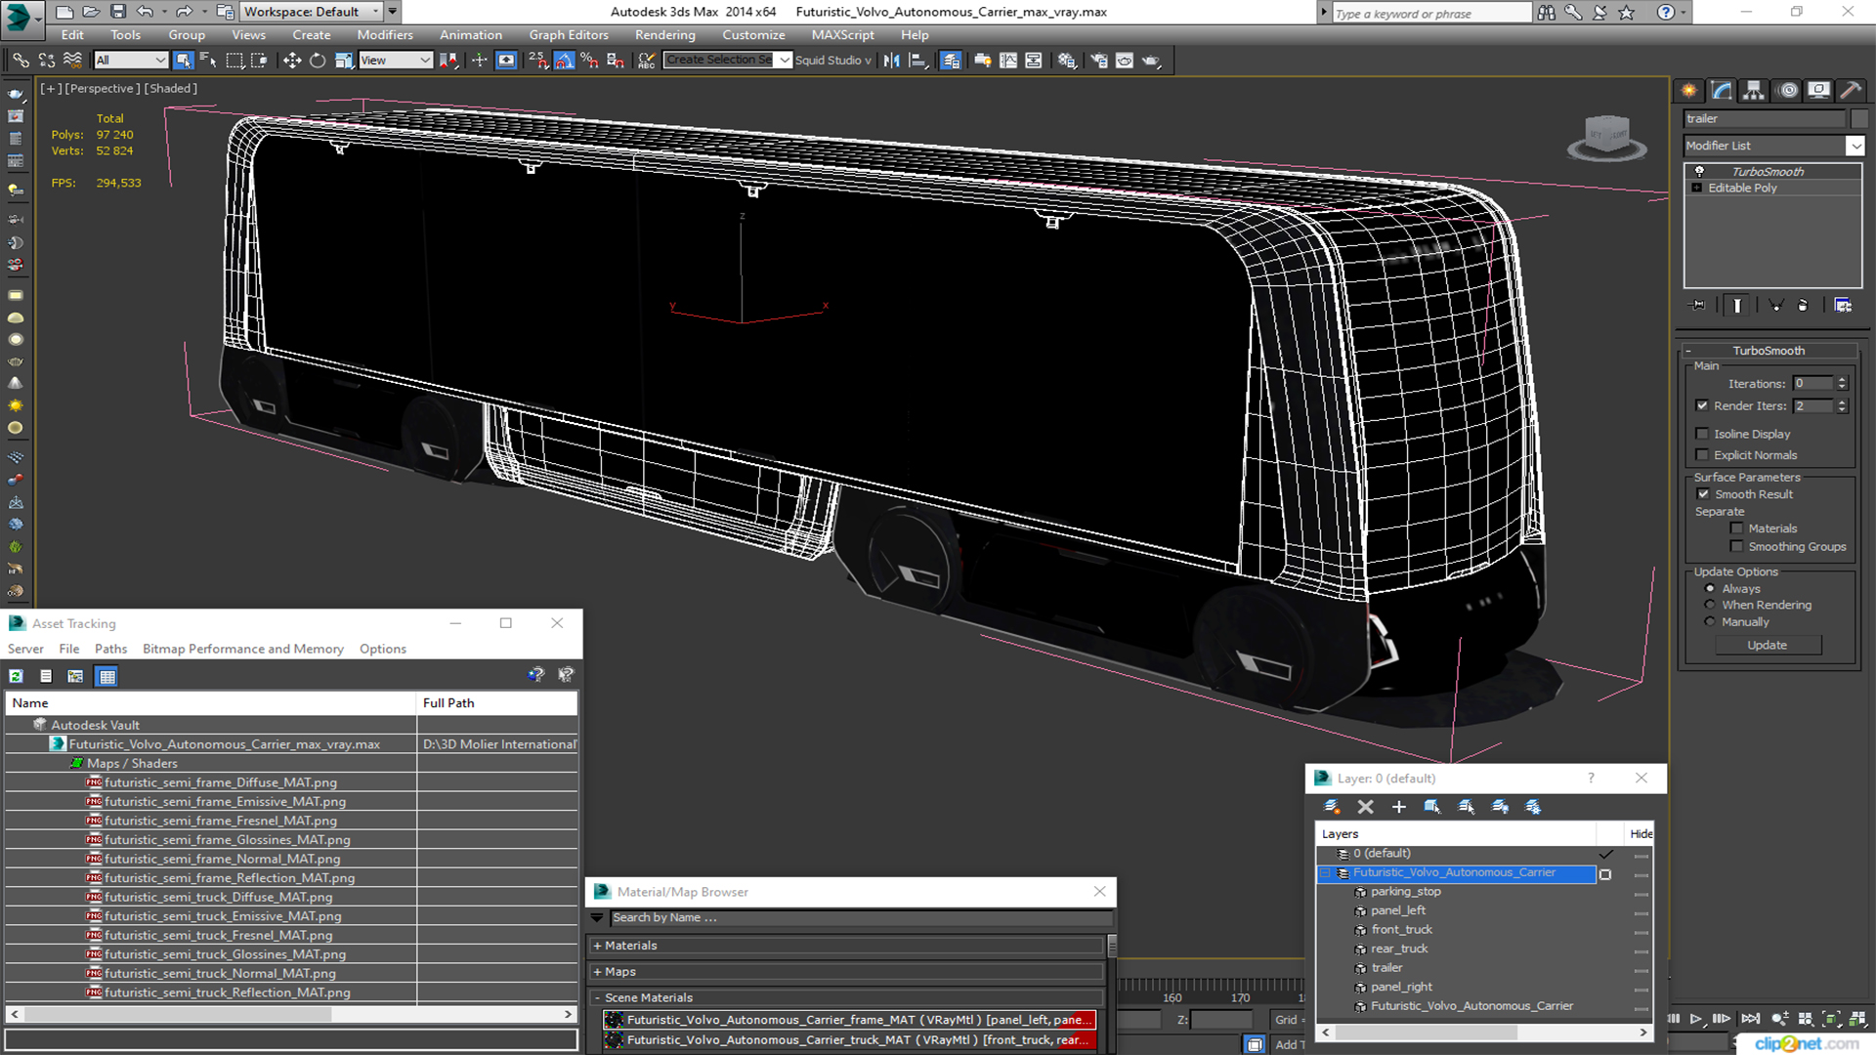Click the Perspective viewport label
The height and width of the screenshot is (1055, 1876).
tap(103, 88)
